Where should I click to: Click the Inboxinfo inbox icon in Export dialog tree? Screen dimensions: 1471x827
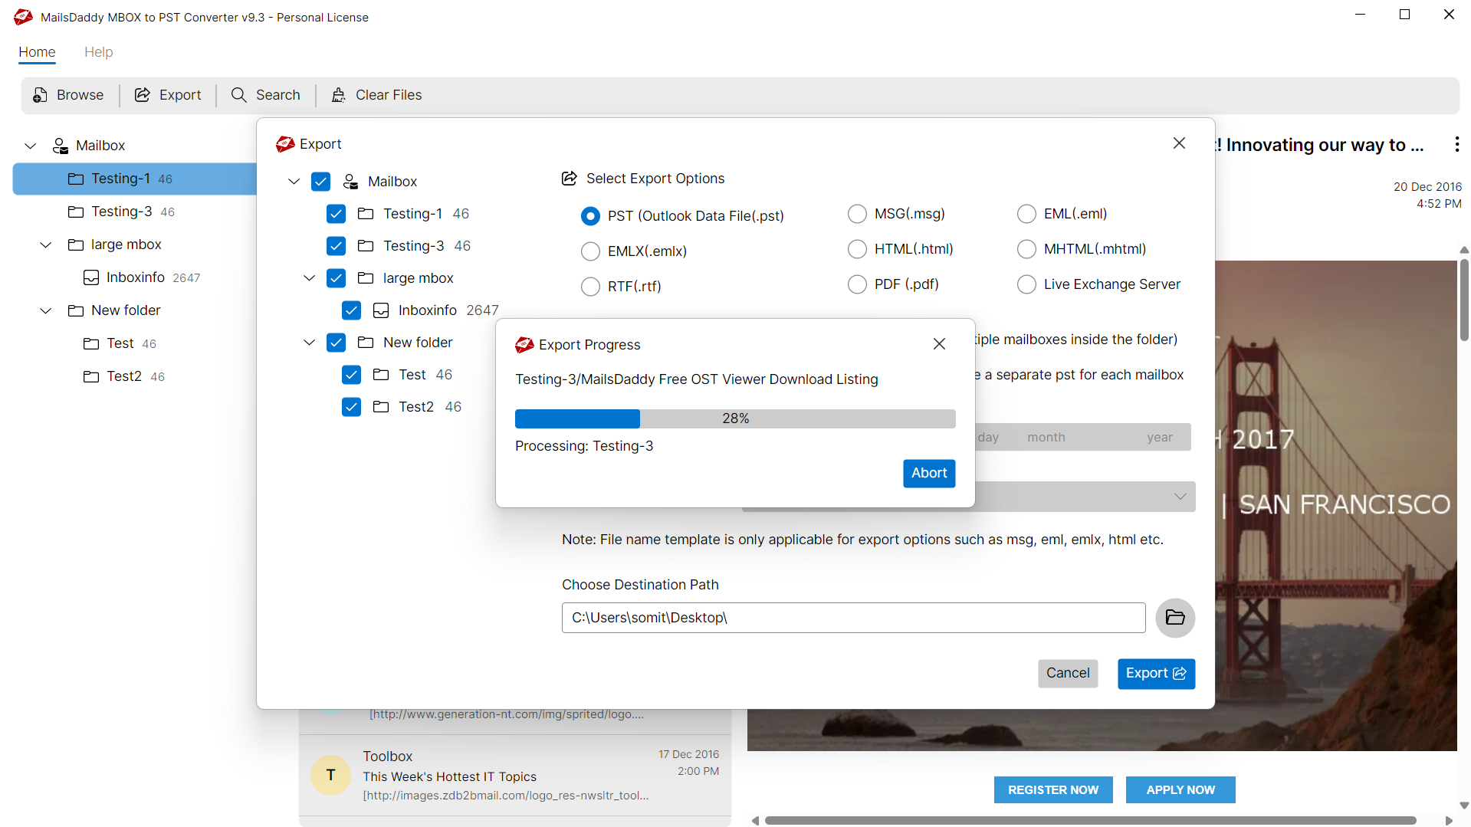point(381,310)
